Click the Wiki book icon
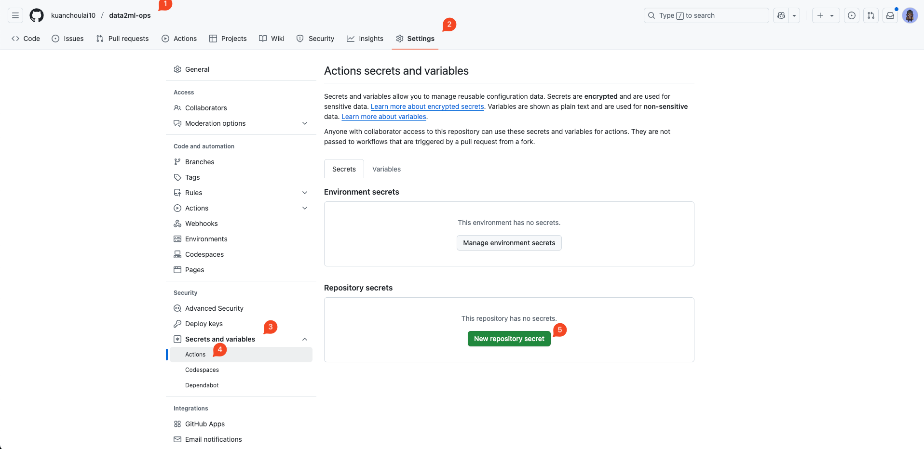924x449 pixels. 263,39
